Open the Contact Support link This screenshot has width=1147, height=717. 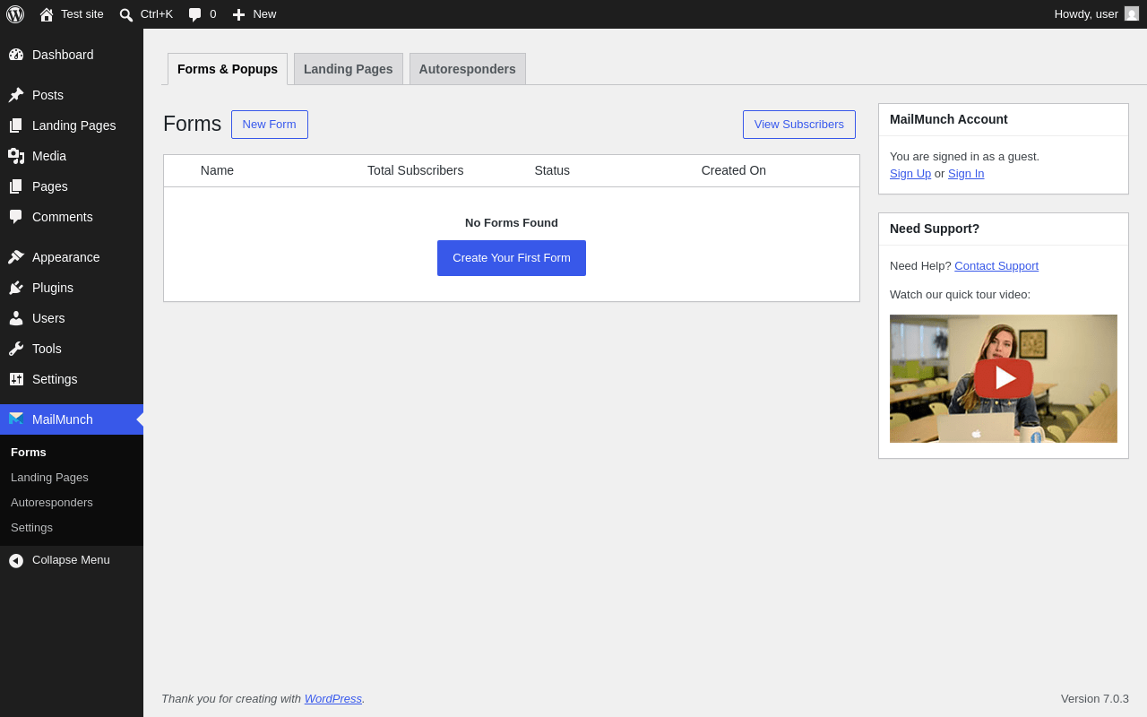[x=996, y=265]
